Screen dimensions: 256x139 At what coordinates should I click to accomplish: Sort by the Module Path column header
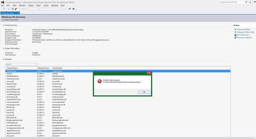point(65,68)
